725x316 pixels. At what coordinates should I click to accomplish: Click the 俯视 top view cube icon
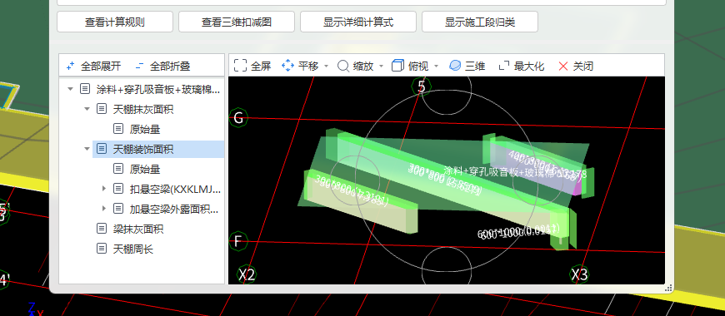pos(397,66)
